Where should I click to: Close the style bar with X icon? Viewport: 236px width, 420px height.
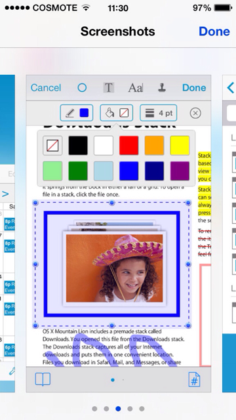(x=195, y=113)
